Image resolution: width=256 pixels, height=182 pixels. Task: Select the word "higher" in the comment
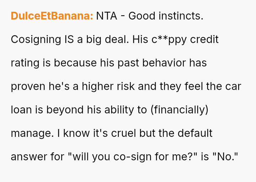(x=98, y=86)
